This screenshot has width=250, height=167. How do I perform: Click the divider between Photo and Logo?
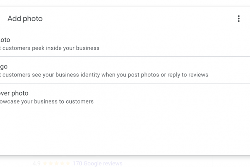(125, 56)
